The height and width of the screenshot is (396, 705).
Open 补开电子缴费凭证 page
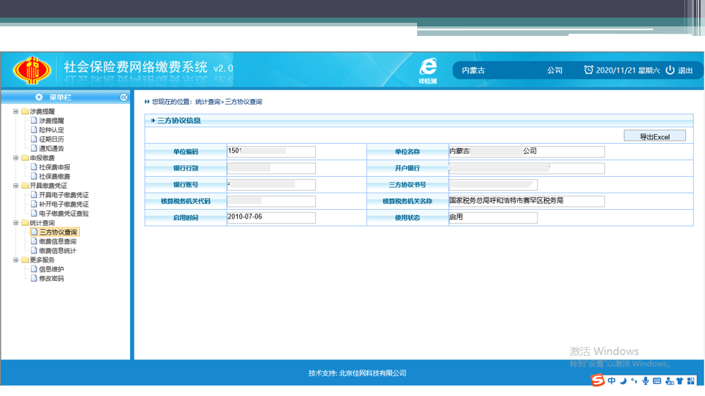click(x=64, y=204)
